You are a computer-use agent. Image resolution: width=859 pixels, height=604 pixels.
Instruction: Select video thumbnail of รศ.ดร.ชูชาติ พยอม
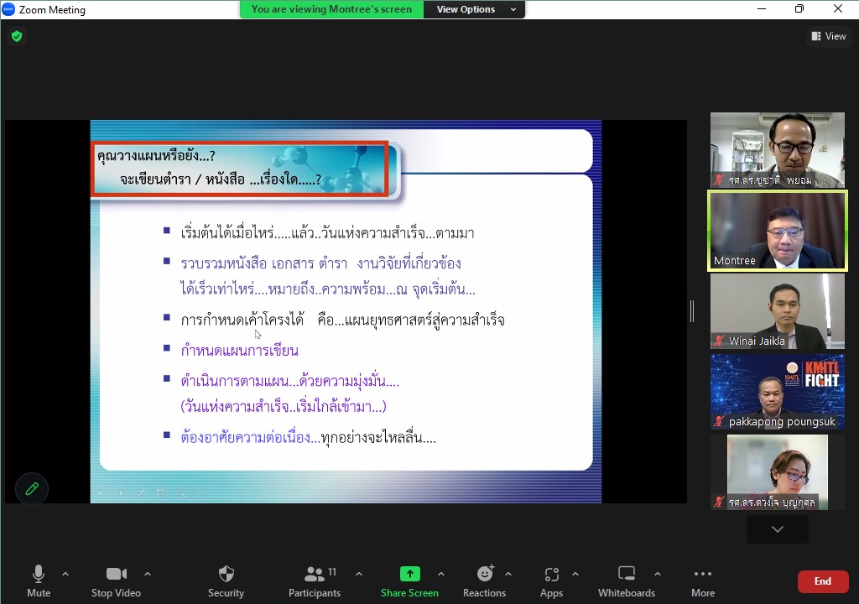click(x=778, y=150)
